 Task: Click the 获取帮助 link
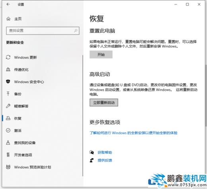(x=105, y=152)
